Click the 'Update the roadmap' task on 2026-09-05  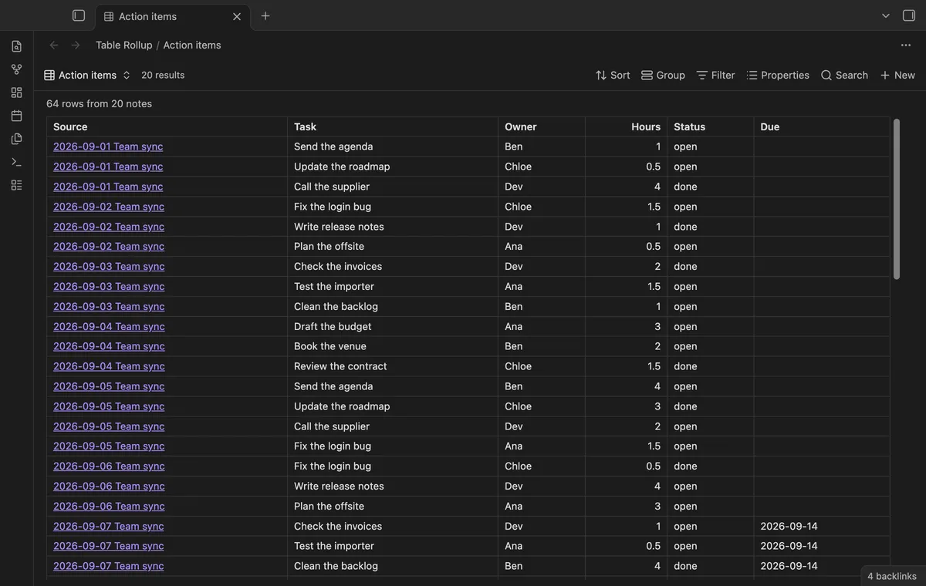coord(342,406)
